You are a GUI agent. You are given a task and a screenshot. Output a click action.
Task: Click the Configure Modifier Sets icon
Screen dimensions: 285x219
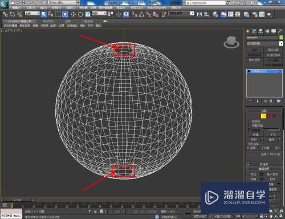pos(279,101)
